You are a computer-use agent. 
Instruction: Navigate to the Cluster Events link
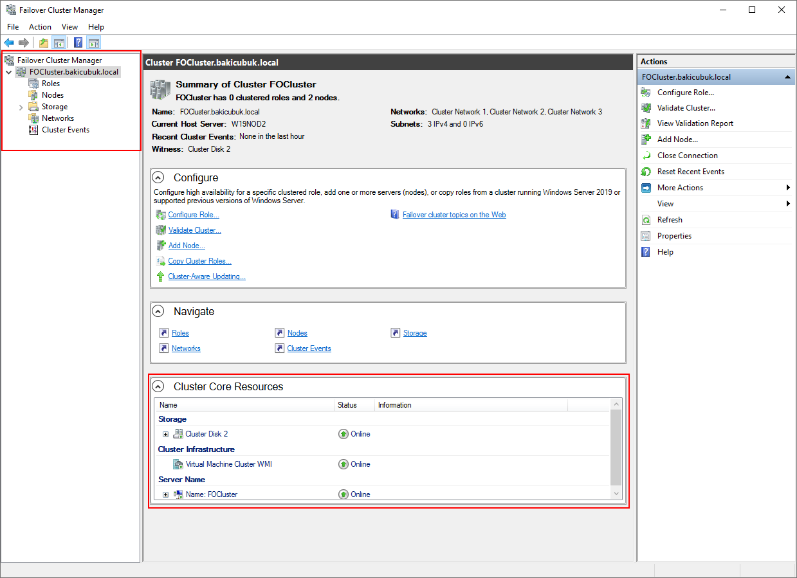[309, 348]
